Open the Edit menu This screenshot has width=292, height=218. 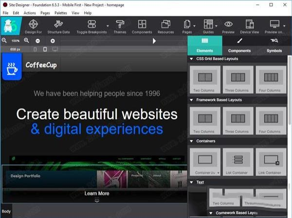[16, 13]
